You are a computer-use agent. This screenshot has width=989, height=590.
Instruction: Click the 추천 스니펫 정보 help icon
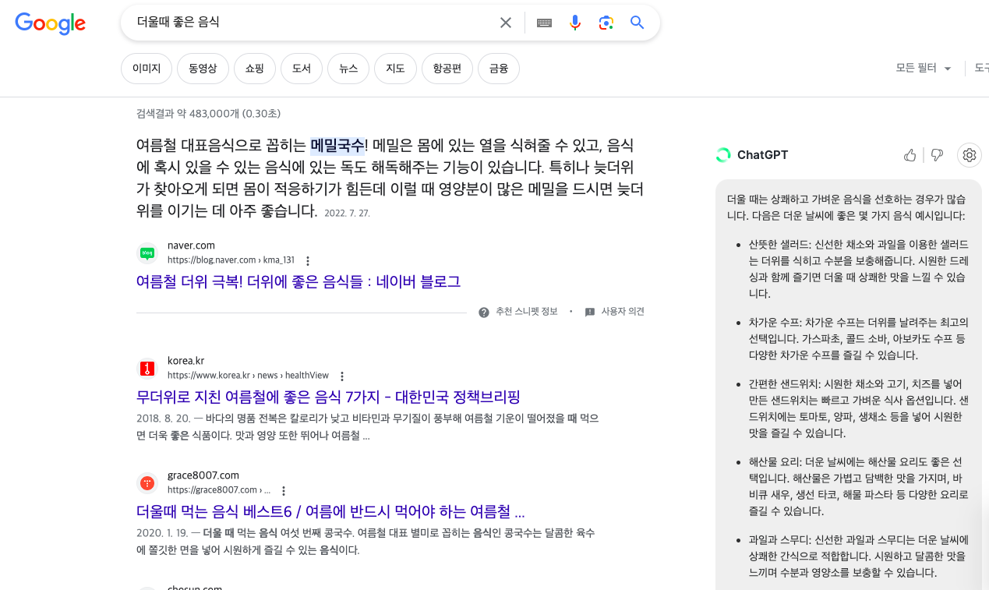click(x=484, y=312)
